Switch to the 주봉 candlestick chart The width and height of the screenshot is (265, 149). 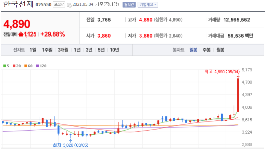click(x=206, y=50)
